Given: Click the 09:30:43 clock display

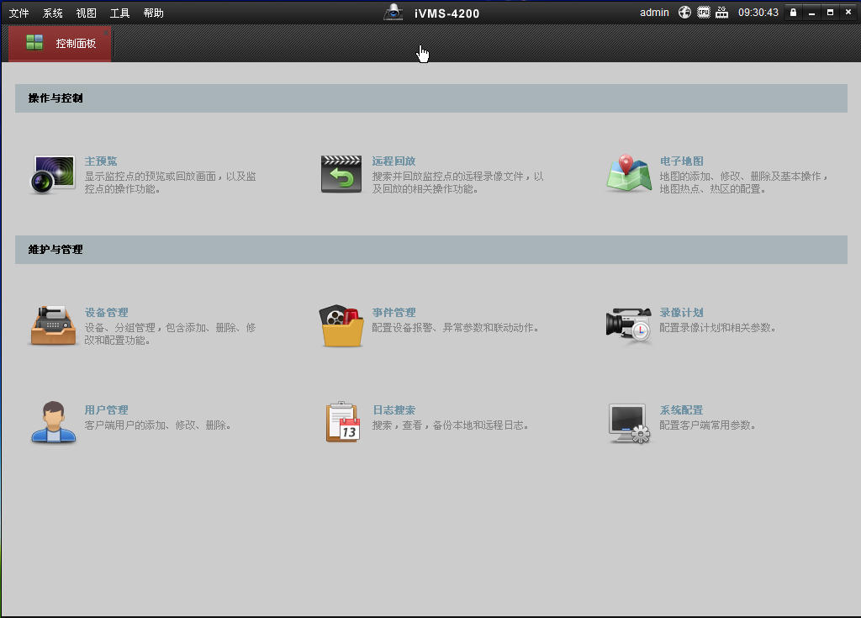Looking at the screenshot, I should point(758,12).
